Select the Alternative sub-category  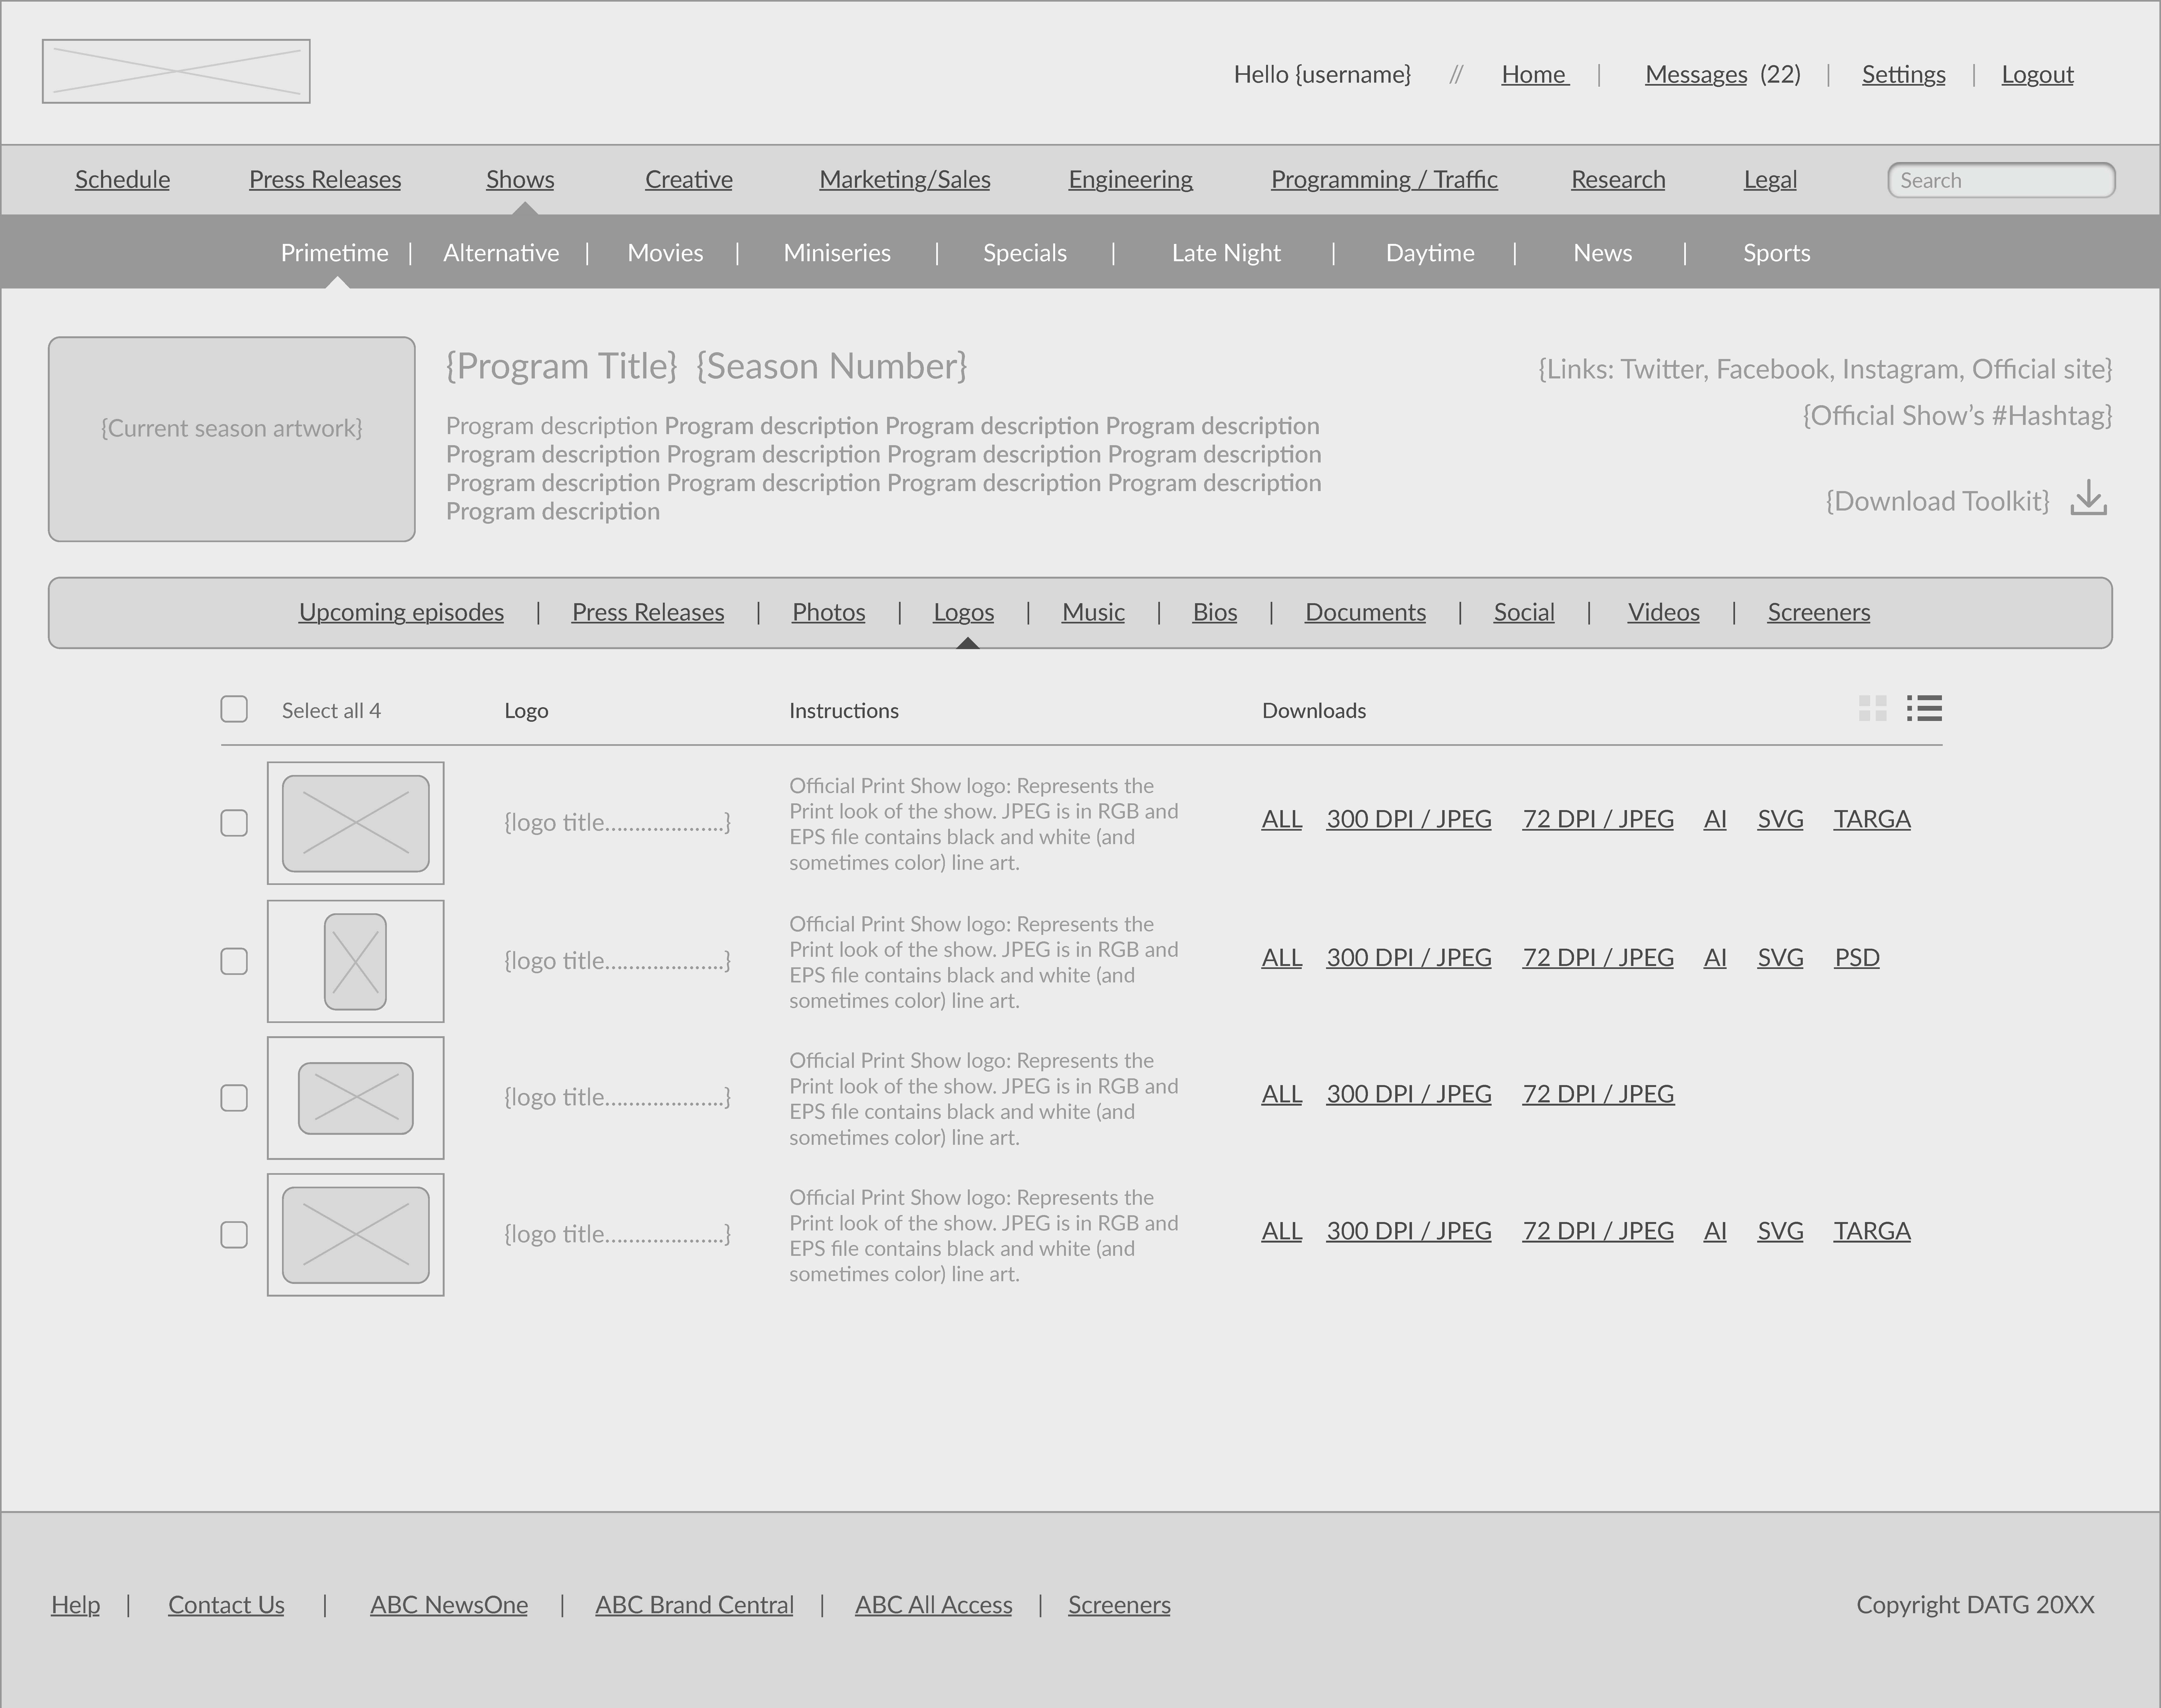pyautogui.click(x=501, y=253)
